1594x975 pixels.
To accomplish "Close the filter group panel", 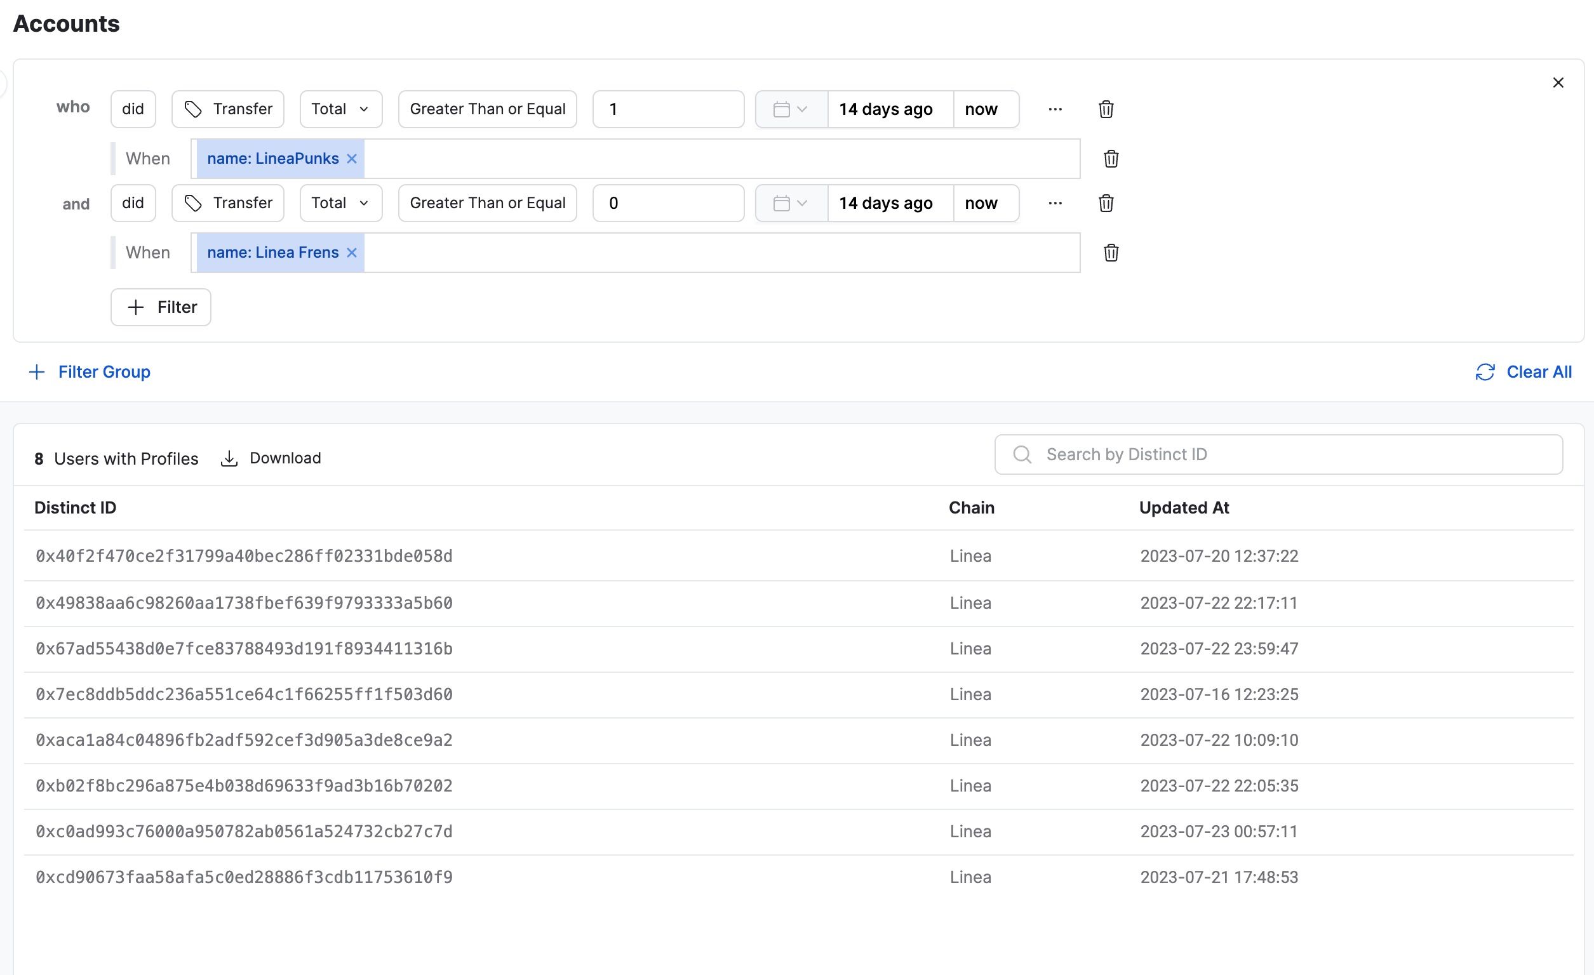I will click(1558, 83).
